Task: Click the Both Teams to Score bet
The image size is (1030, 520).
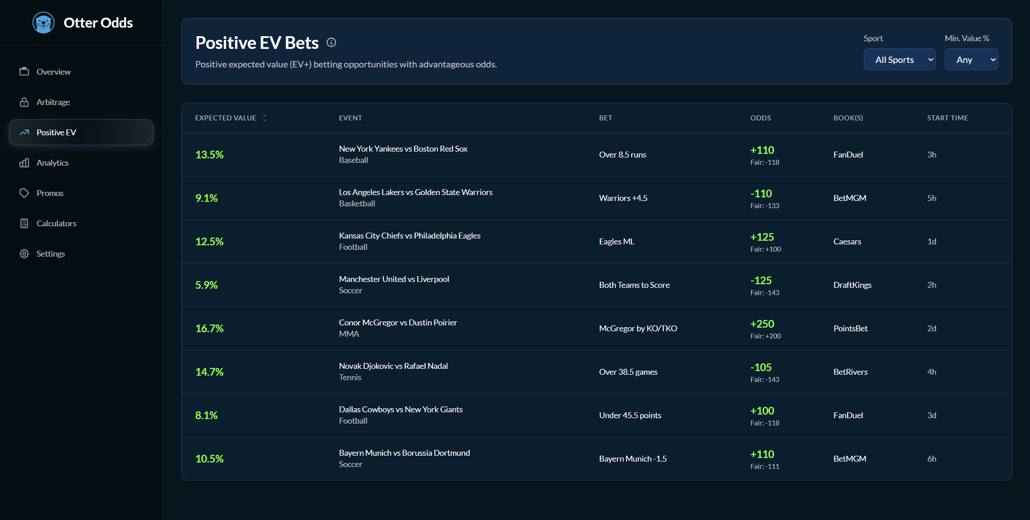Action: point(634,285)
